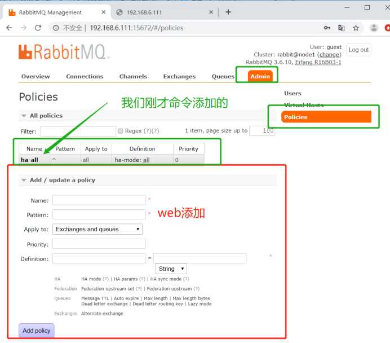Viewport: 390px width, 343px height.
Task: Open the Apply to dropdown
Action: [x=97, y=229]
